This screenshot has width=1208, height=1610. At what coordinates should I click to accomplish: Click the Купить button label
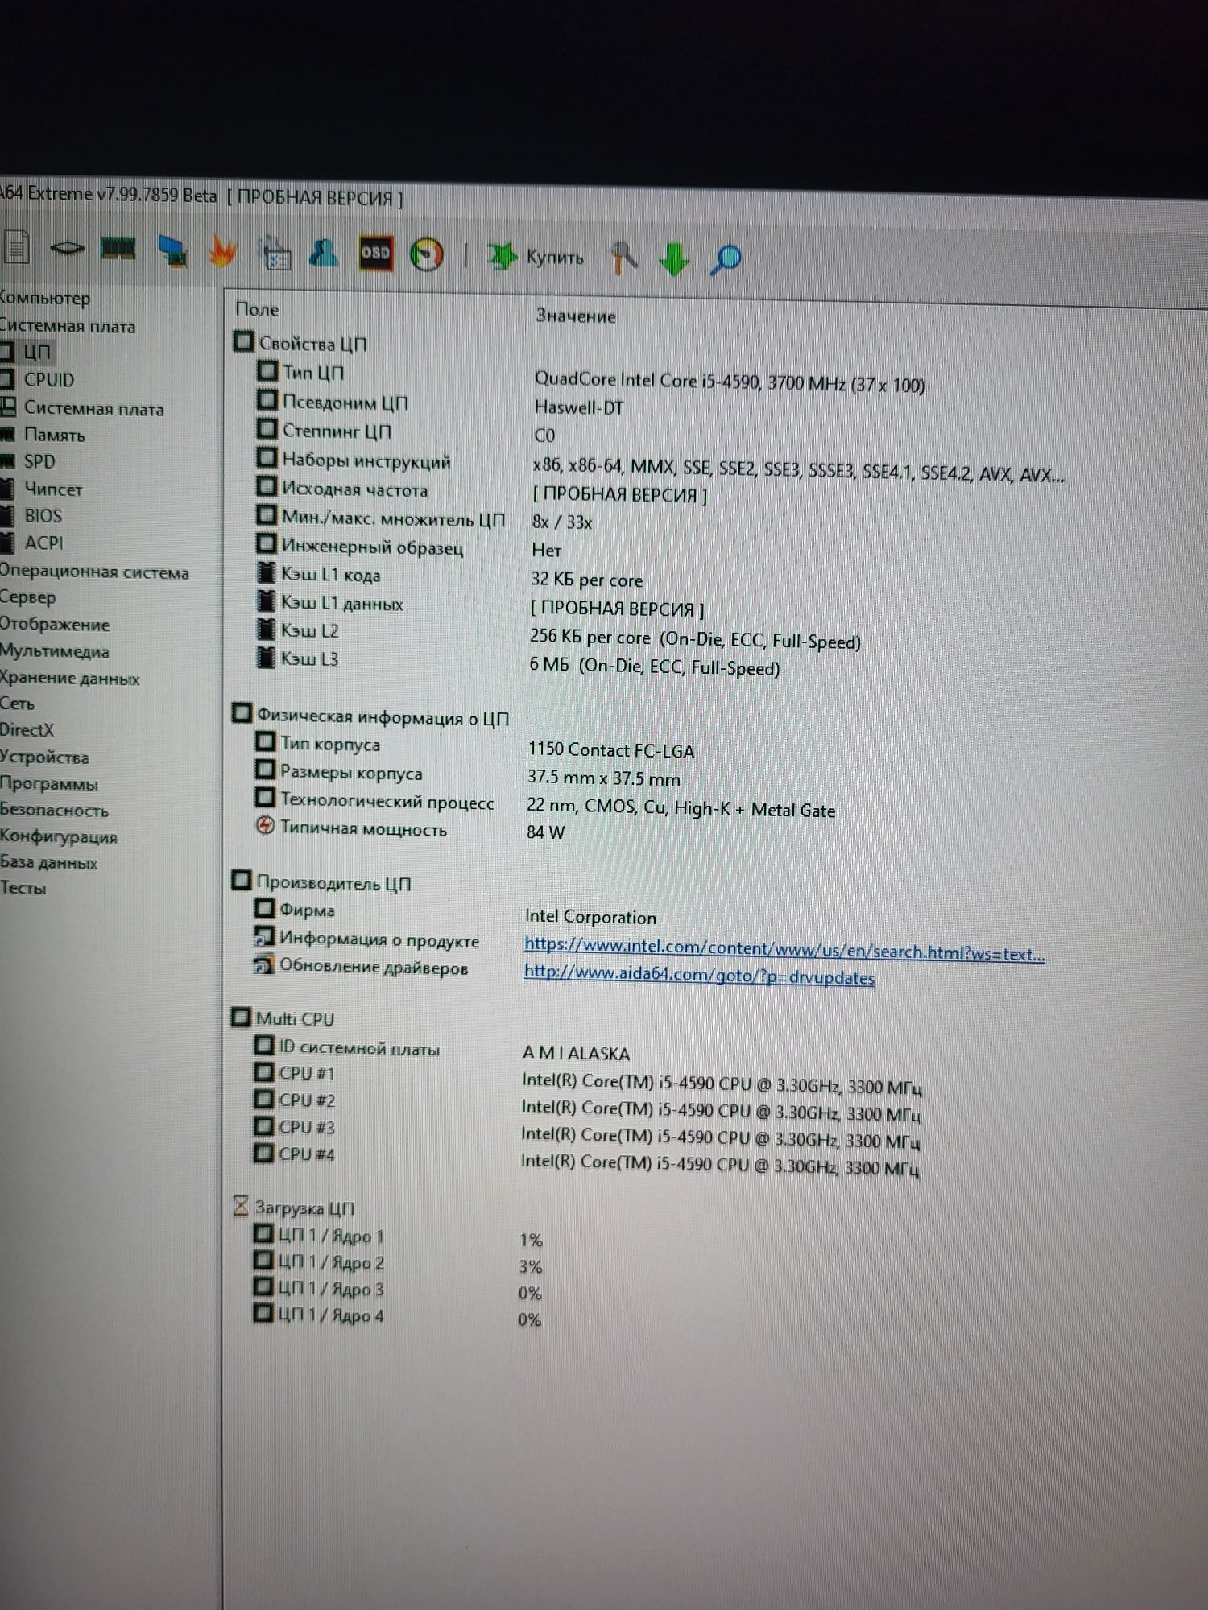pos(555,258)
